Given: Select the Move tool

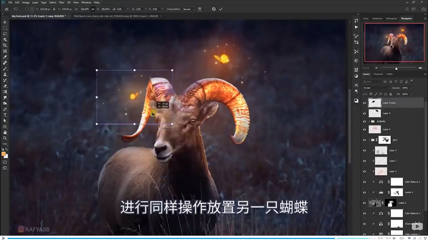Looking at the screenshot, I should coord(4,21).
